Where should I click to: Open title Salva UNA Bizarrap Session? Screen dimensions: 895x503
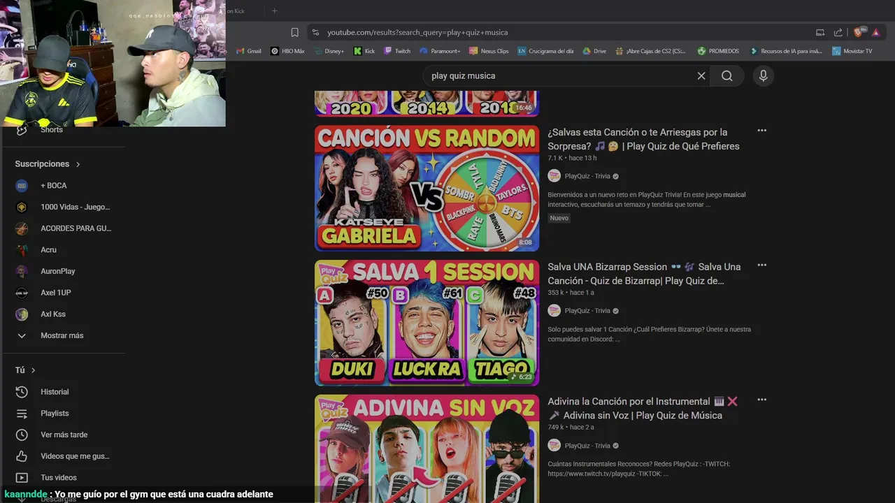[x=644, y=274]
